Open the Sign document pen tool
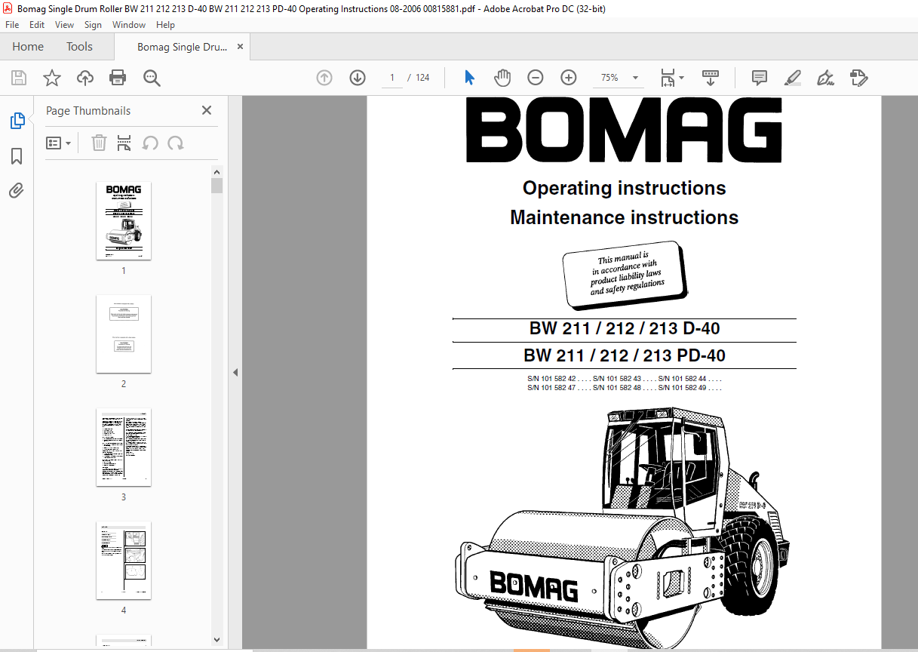 pos(825,78)
